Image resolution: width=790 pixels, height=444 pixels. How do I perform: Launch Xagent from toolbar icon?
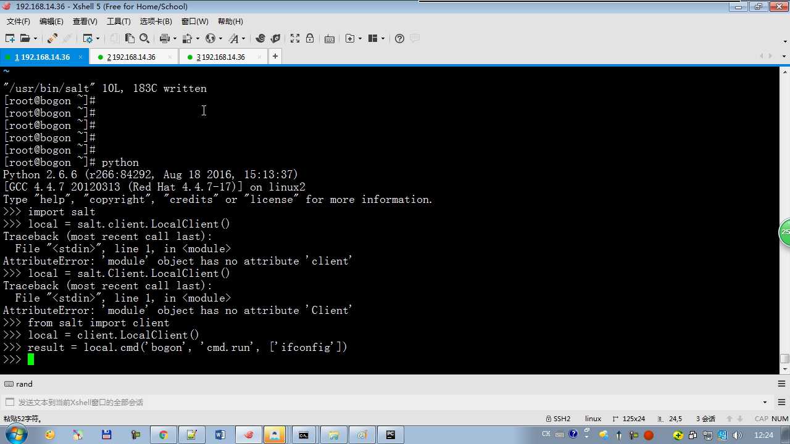tap(275, 38)
